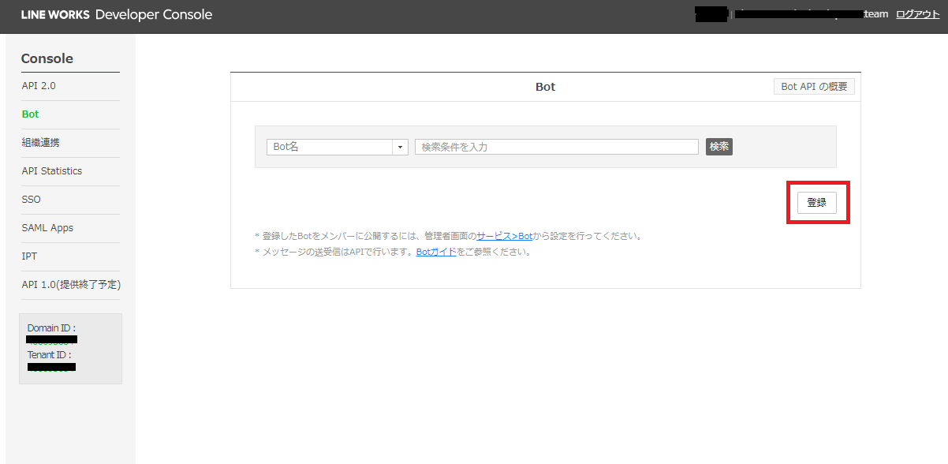Select IPT in the console menu
This screenshot has height=464, width=948.
pyautogui.click(x=29, y=256)
